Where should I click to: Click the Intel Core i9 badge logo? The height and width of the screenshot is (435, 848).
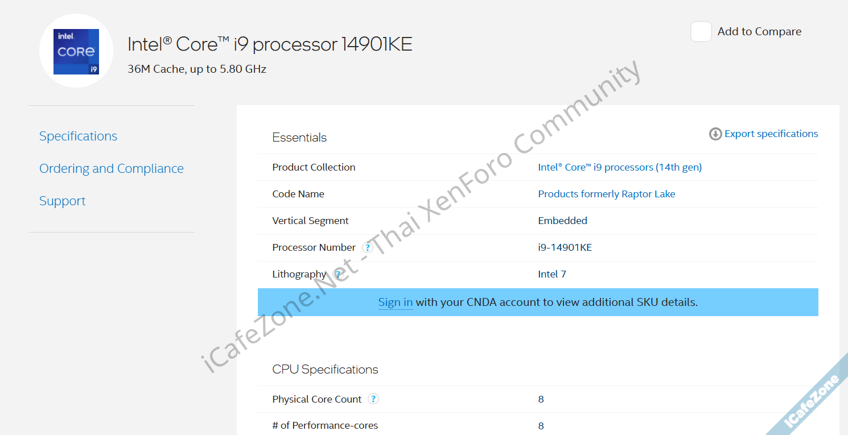pos(76,51)
